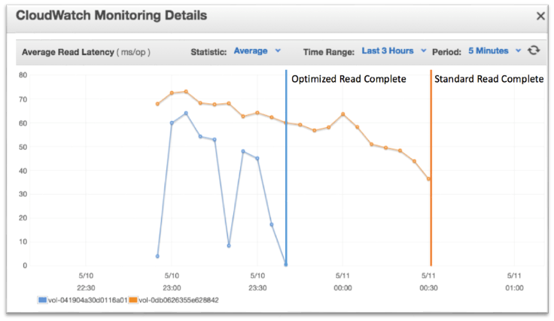The height and width of the screenshot is (321, 554).
Task: Click the orange data point at the 5/11 00:00 gridline
Action: (342, 114)
